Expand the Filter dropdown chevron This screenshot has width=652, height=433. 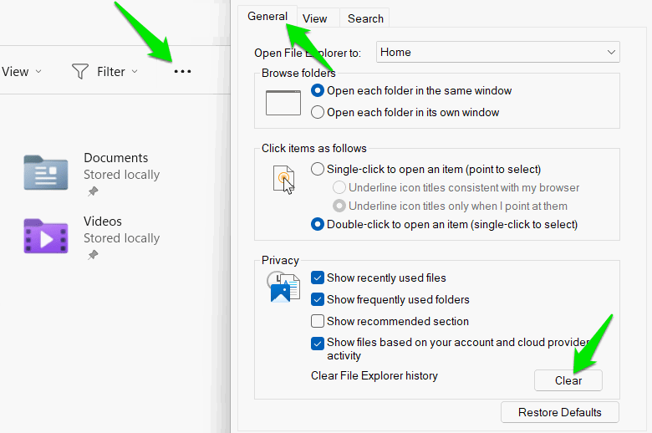(x=135, y=72)
